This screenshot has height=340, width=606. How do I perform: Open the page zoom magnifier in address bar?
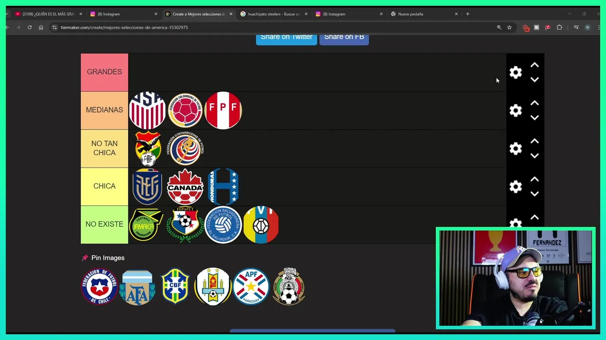pos(499,27)
